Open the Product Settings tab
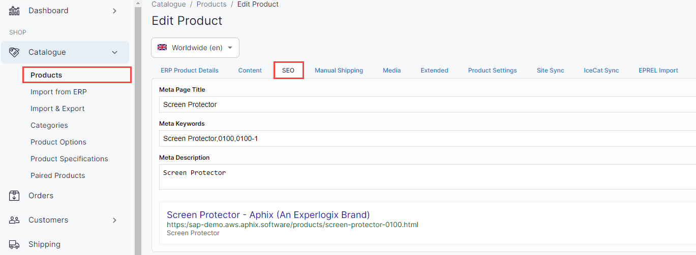 [492, 70]
